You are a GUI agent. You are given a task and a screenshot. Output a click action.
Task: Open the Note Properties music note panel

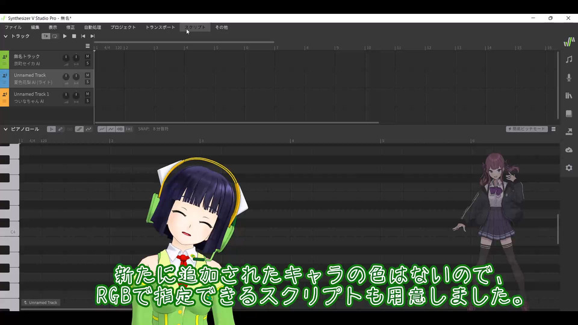coord(569,60)
